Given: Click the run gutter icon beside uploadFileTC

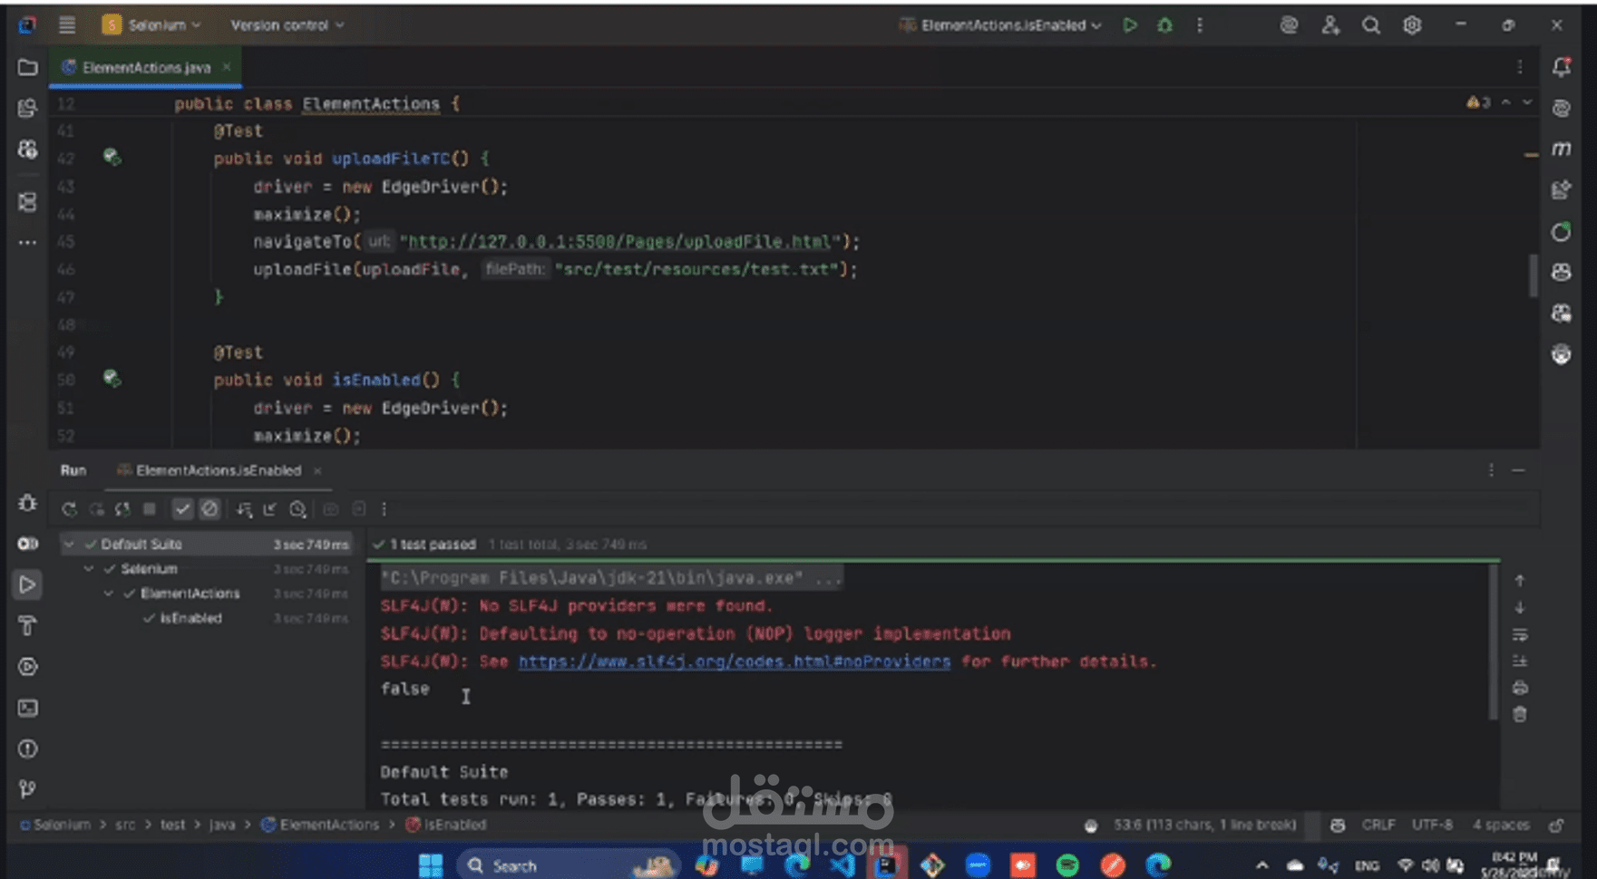Looking at the screenshot, I should click(x=112, y=157).
